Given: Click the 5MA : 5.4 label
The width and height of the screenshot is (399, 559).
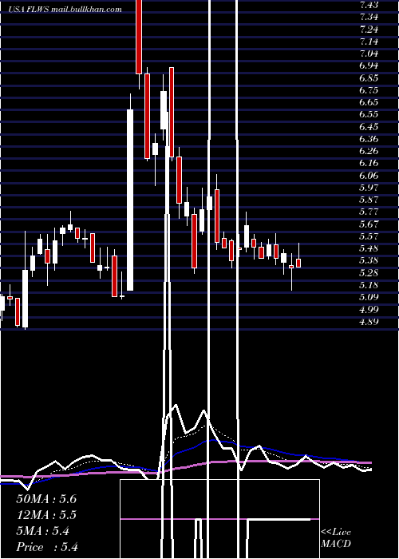Looking at the screenshot, I should 43,531.
